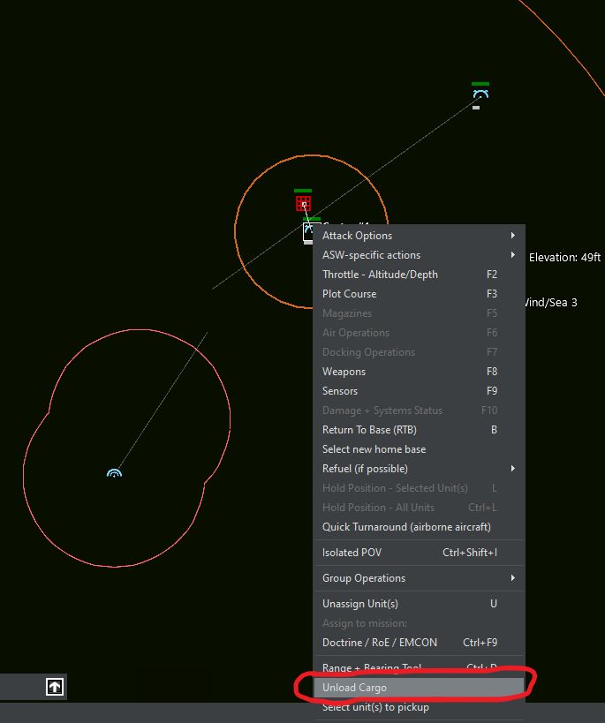Choose Select new home base

(x=419, y=449)
